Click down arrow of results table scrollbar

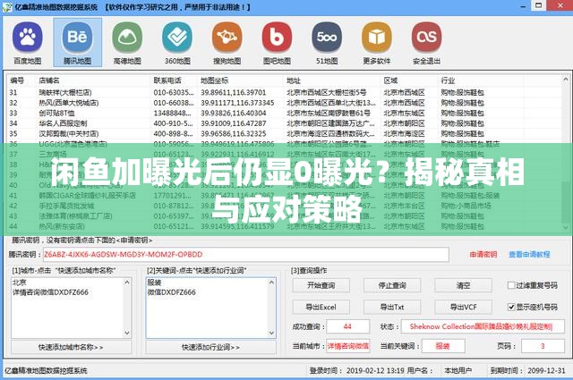pyautogui.click(x=566, y=227)
